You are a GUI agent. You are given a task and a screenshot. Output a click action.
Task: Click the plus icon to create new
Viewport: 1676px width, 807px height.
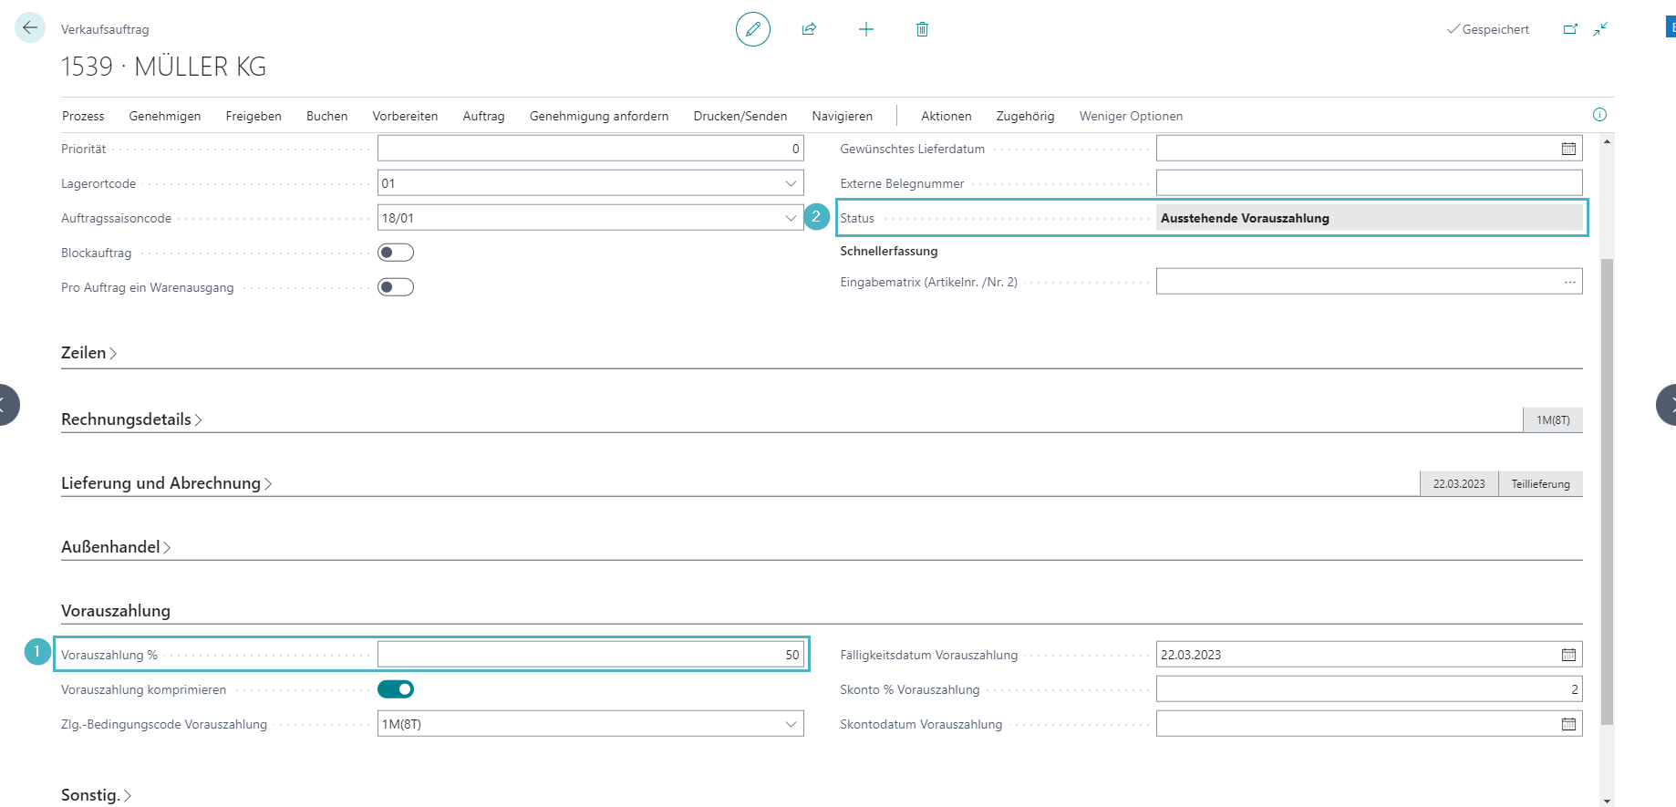coord(865,29)
